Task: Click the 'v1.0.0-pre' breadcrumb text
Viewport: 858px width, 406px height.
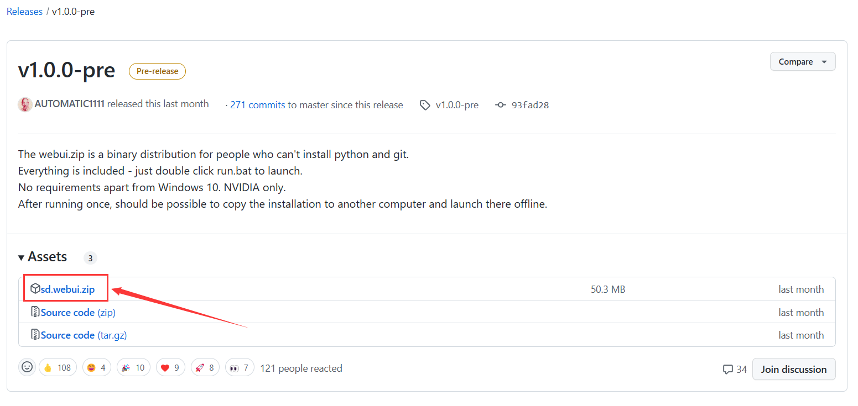Action: [x=73, y=12]
